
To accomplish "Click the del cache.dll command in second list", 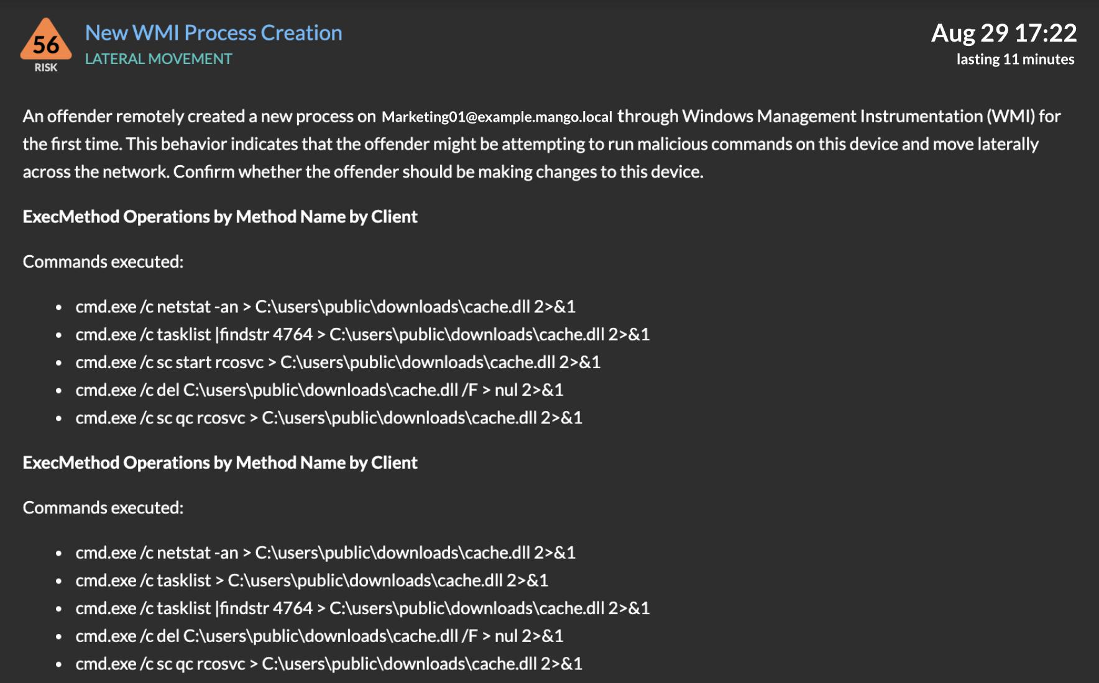I will tap(319, 636).
